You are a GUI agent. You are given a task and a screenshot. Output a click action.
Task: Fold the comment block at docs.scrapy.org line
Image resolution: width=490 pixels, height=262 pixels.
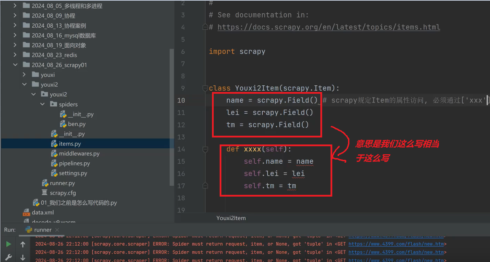pos(205,27)
